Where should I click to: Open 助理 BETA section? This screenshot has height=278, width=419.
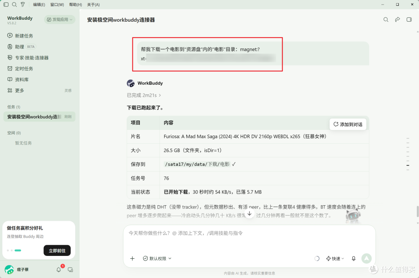pos(21,47)
